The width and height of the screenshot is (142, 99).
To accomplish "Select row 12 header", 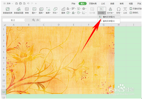I will (x=4, y=92).
